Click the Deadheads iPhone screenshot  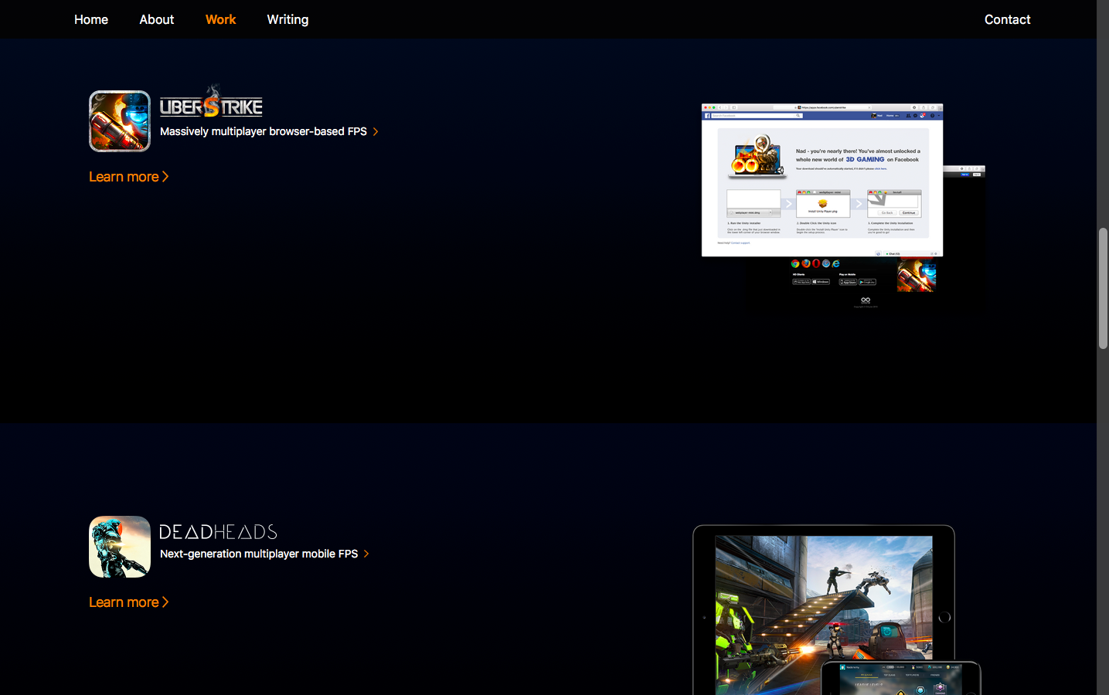tap(900, 680)
